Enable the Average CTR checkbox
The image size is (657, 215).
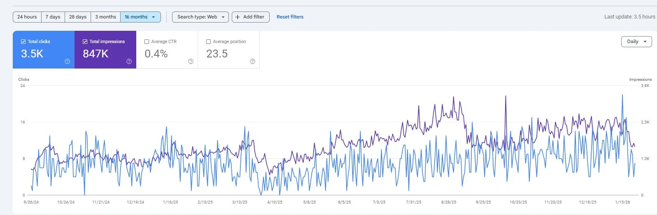pos(147,41)
